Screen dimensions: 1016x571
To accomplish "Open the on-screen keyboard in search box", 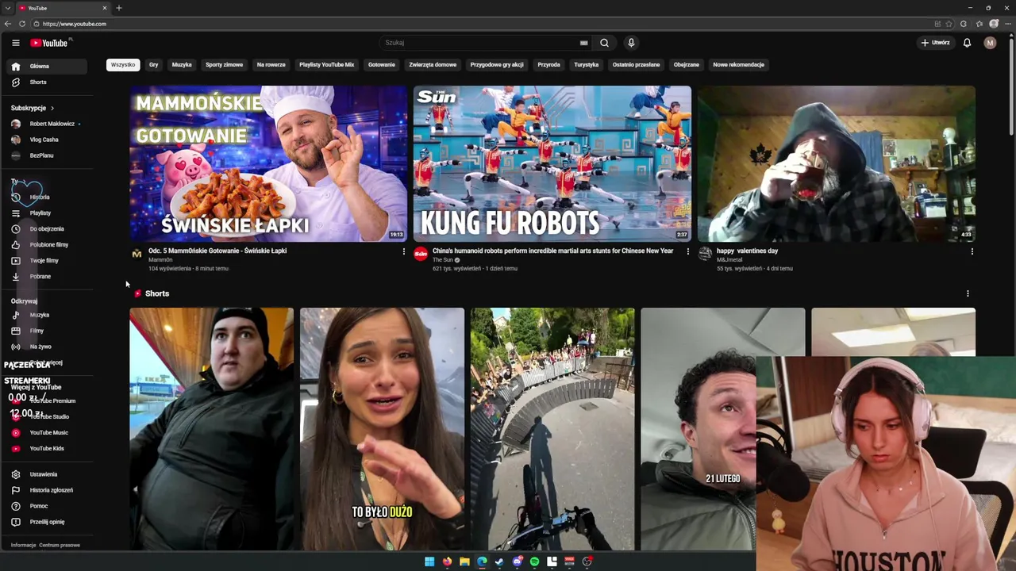I will (x=584, y=43).
